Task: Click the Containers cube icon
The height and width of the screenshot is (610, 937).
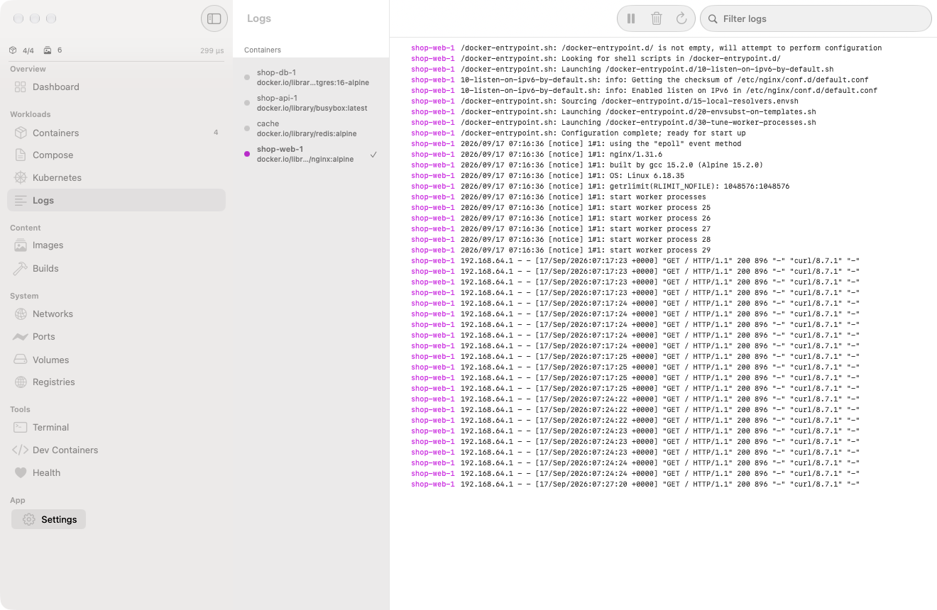Action: (20, 133)
